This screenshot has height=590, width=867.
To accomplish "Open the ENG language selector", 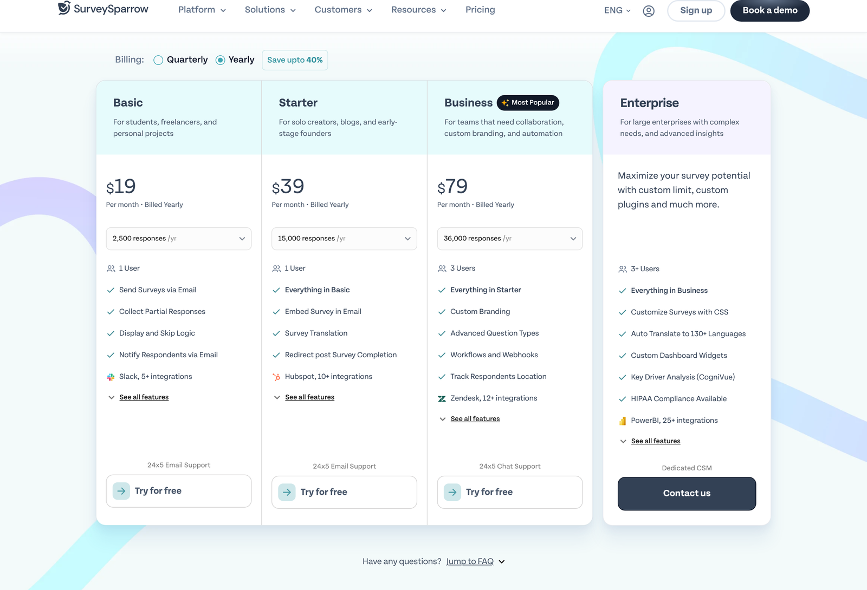I will (x=617, y=10).
